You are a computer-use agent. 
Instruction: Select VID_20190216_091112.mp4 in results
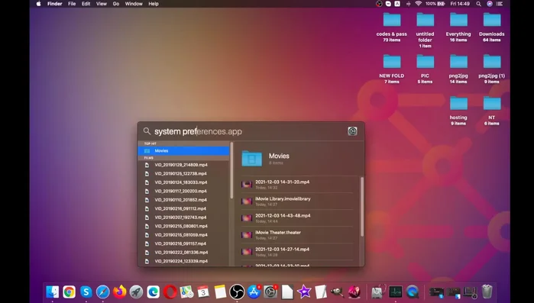184,208
